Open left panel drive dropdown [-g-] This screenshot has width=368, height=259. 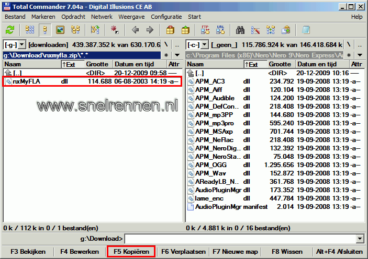pos(22,44)
